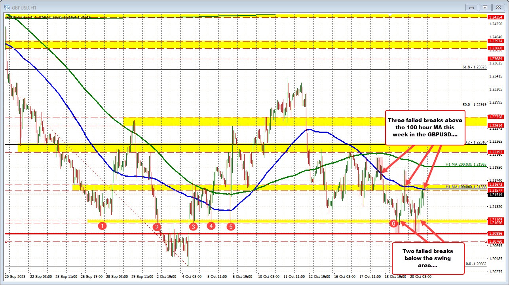Viewport: 509px width, 285px height.
Task: Click marker circle 3 near 4 Oct
Action: (x=193, y=226)
